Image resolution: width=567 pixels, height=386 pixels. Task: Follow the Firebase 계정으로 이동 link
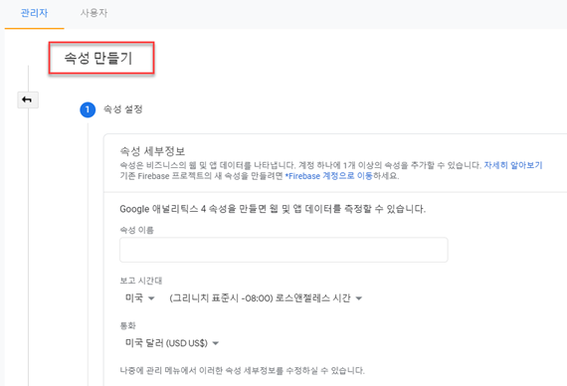coord(328,176)
